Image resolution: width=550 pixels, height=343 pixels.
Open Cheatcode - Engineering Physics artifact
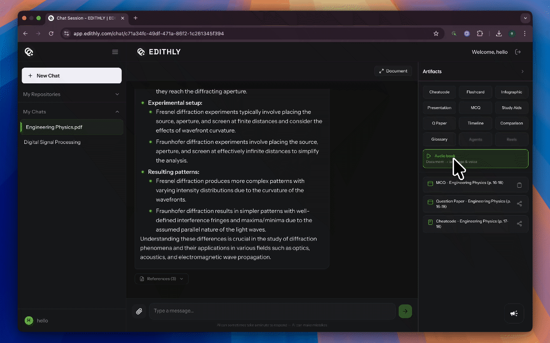click(476, 223)
